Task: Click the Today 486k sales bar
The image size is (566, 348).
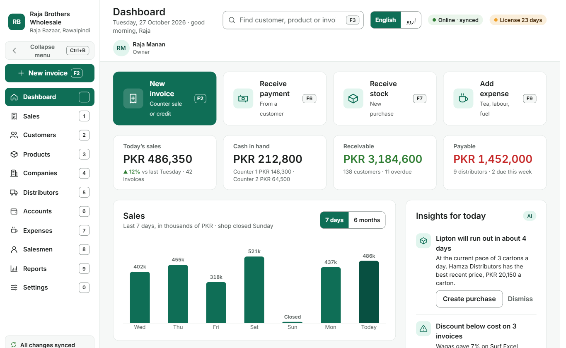Action: [369, 292]
